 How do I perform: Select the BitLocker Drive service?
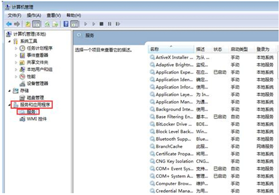click(x=212, y=124)
